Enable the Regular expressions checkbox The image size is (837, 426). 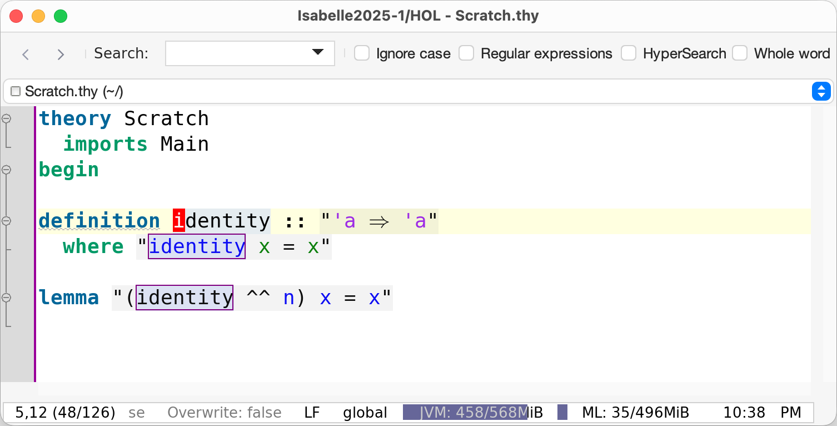(x=466, y=53)
